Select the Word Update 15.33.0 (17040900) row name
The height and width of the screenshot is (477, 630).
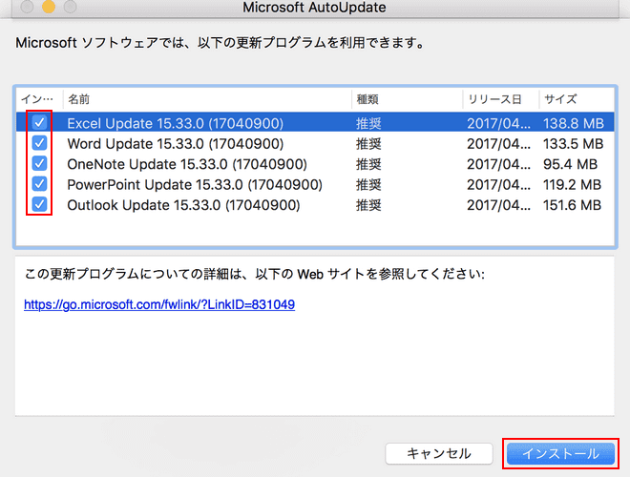(176, 144)
